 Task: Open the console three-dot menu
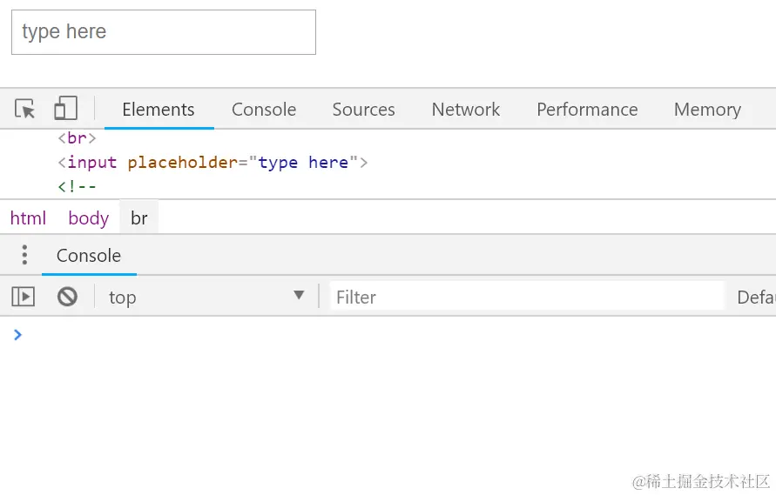coord(24,255)
